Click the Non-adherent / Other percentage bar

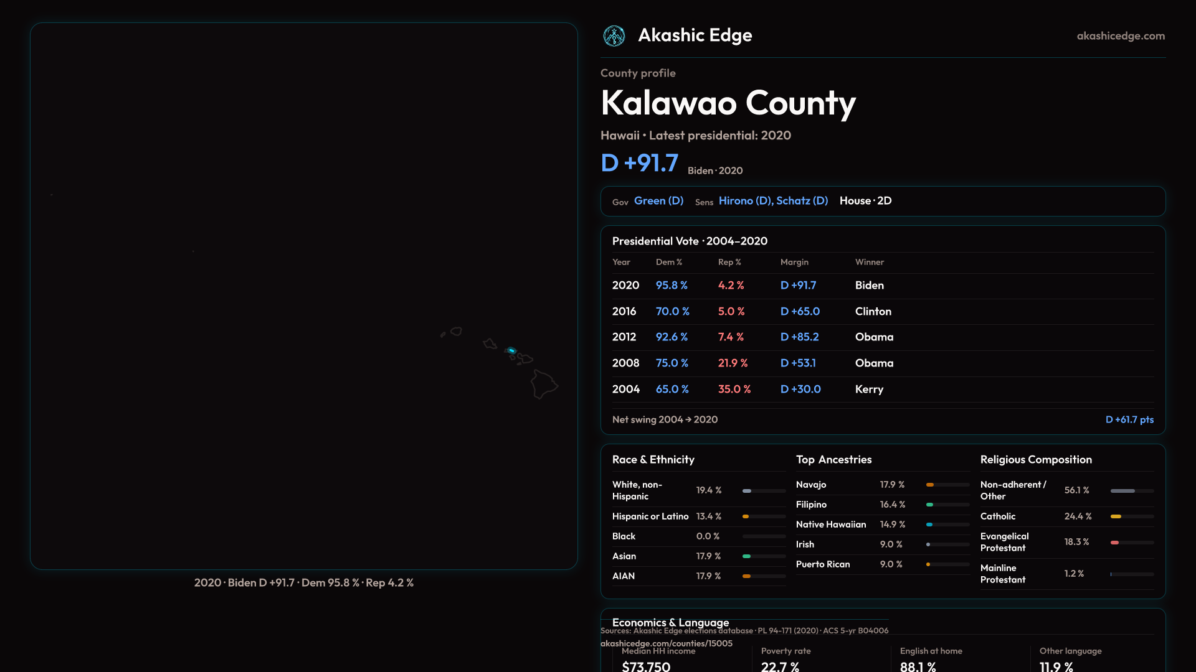pyautogui.click(x=1131, y=491)
